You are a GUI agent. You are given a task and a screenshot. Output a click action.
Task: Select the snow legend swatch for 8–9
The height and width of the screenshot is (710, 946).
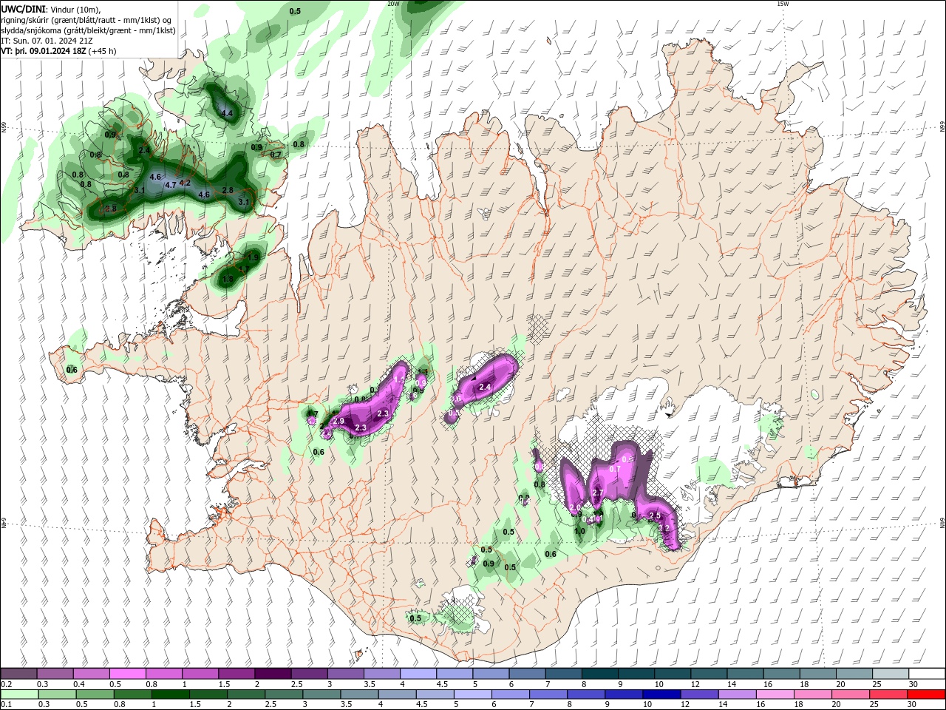tap(600, 674)
